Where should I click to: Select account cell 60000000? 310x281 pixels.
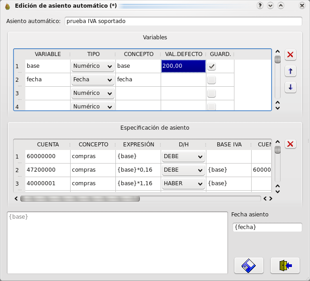click(x=48, y=156)
